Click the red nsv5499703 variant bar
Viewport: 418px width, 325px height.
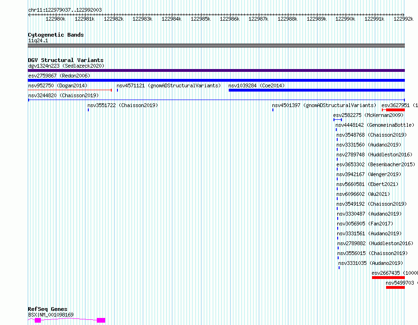pos(395,287)
